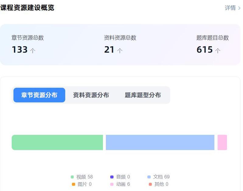Switch to the 资料资源分布 tab
The height and width of the screenshot is (191, 243).
coord(91,95)
